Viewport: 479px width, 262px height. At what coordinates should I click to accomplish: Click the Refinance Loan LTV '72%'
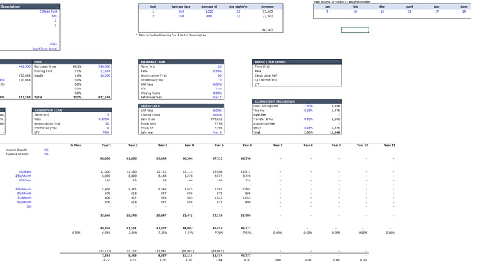click(x=218, y=88)
